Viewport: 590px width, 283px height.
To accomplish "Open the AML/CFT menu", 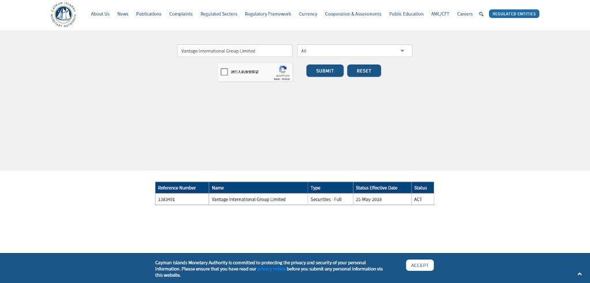I will point(440,14).
